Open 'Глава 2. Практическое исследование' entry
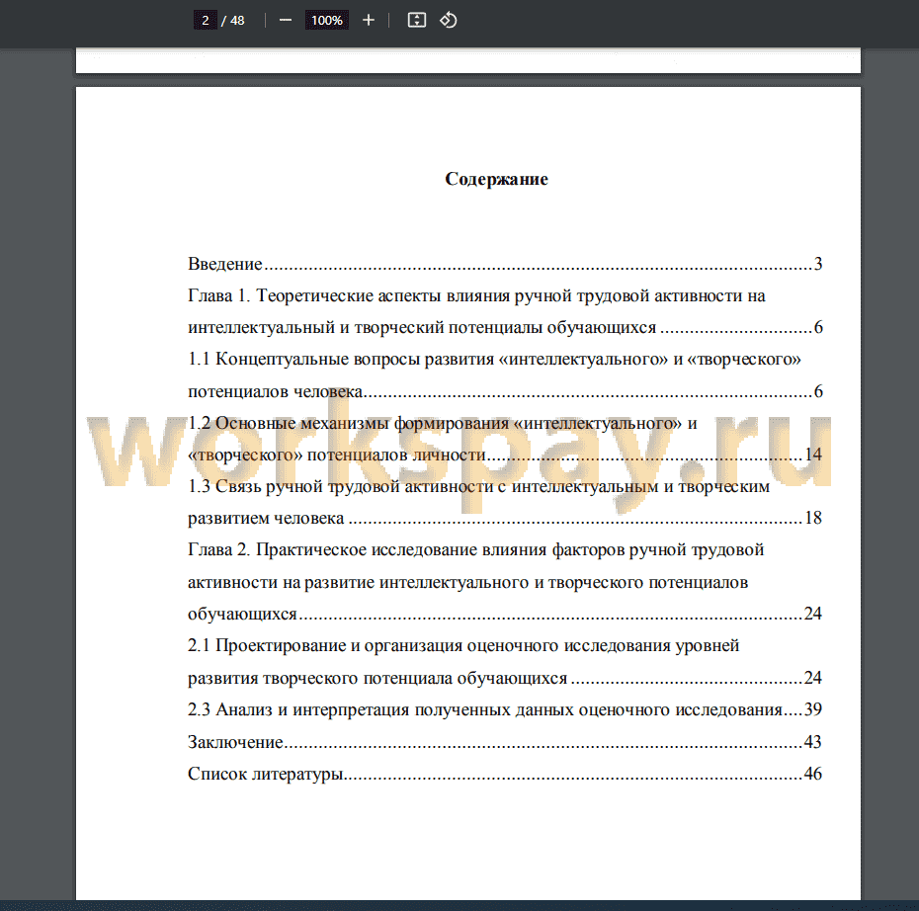 [505, 582]
